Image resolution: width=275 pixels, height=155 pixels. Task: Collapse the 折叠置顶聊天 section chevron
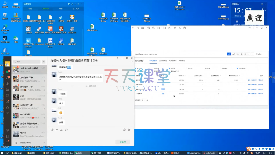coord(44,142)
